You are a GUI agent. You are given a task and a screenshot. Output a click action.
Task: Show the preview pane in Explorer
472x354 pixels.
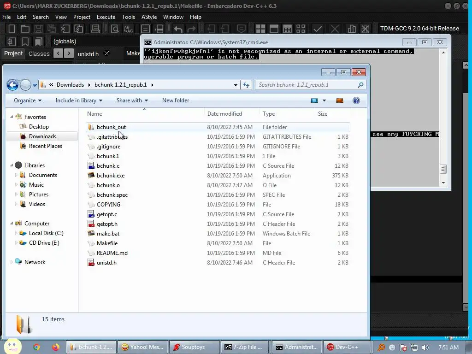click(340, 100)
